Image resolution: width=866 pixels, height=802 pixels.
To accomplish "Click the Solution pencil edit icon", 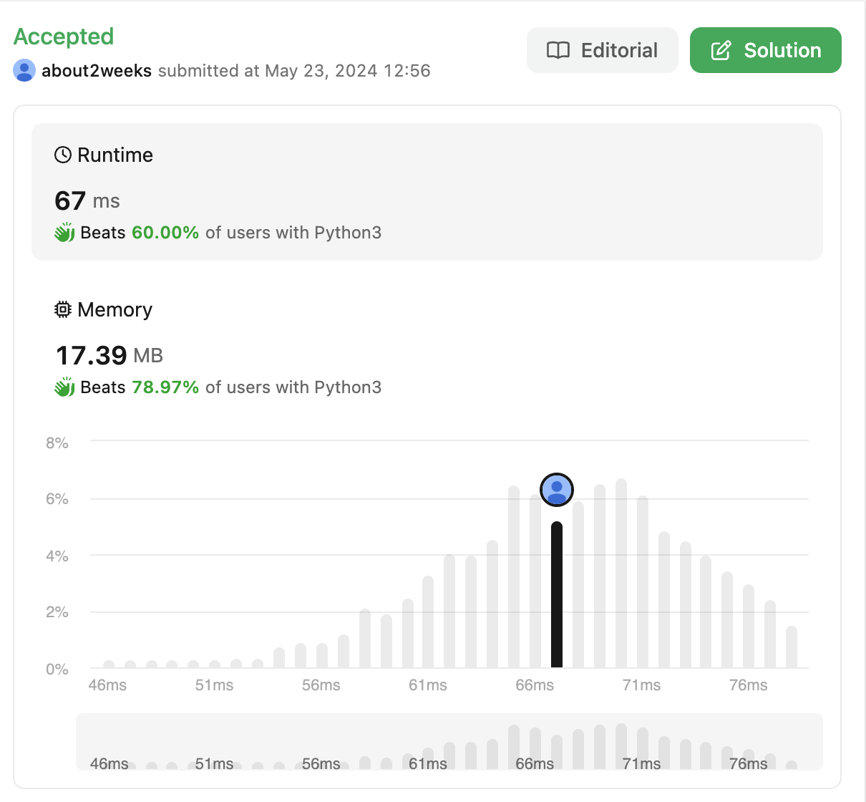I will [x=721, y=50].
